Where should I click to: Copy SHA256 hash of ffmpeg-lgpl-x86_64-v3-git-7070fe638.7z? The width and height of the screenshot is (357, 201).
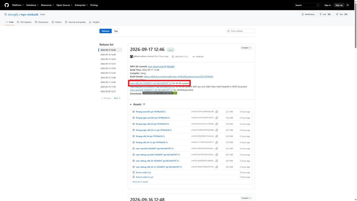point(217,130)
